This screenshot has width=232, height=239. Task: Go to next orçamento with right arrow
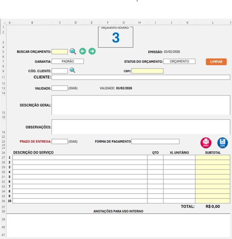(x=92, y=51)
